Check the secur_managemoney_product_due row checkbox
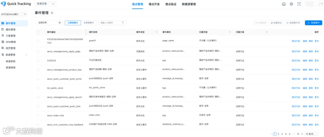This screenshot has height=137, width=324. (38, 70)
